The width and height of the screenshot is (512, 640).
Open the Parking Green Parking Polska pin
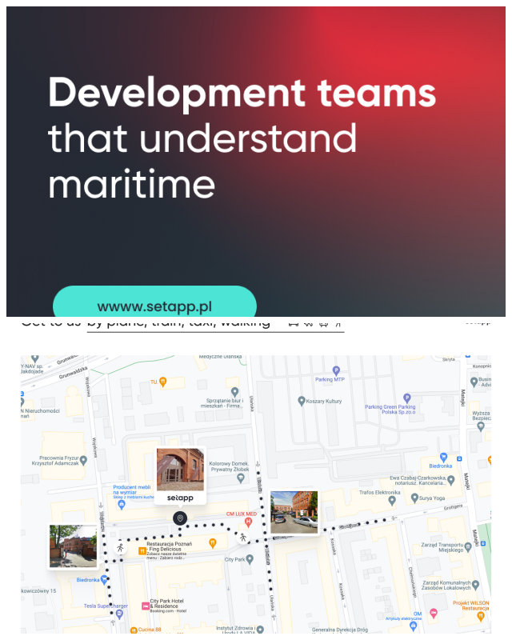click(x=406, y=398)
